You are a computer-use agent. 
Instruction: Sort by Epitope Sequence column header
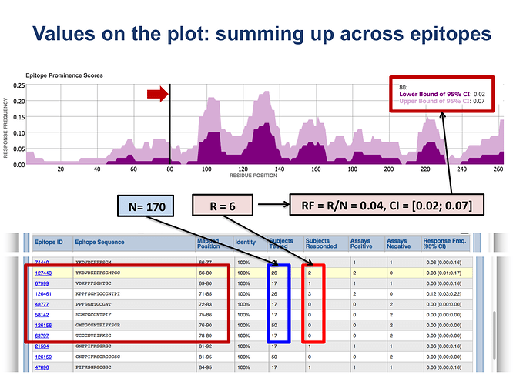101,242
